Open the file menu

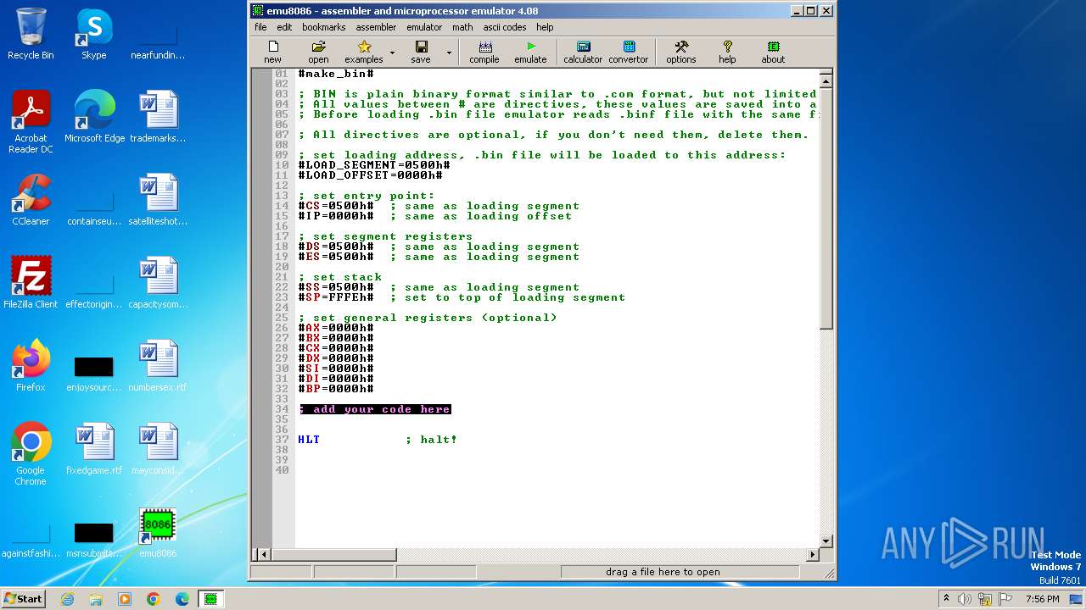pos(260,27)
